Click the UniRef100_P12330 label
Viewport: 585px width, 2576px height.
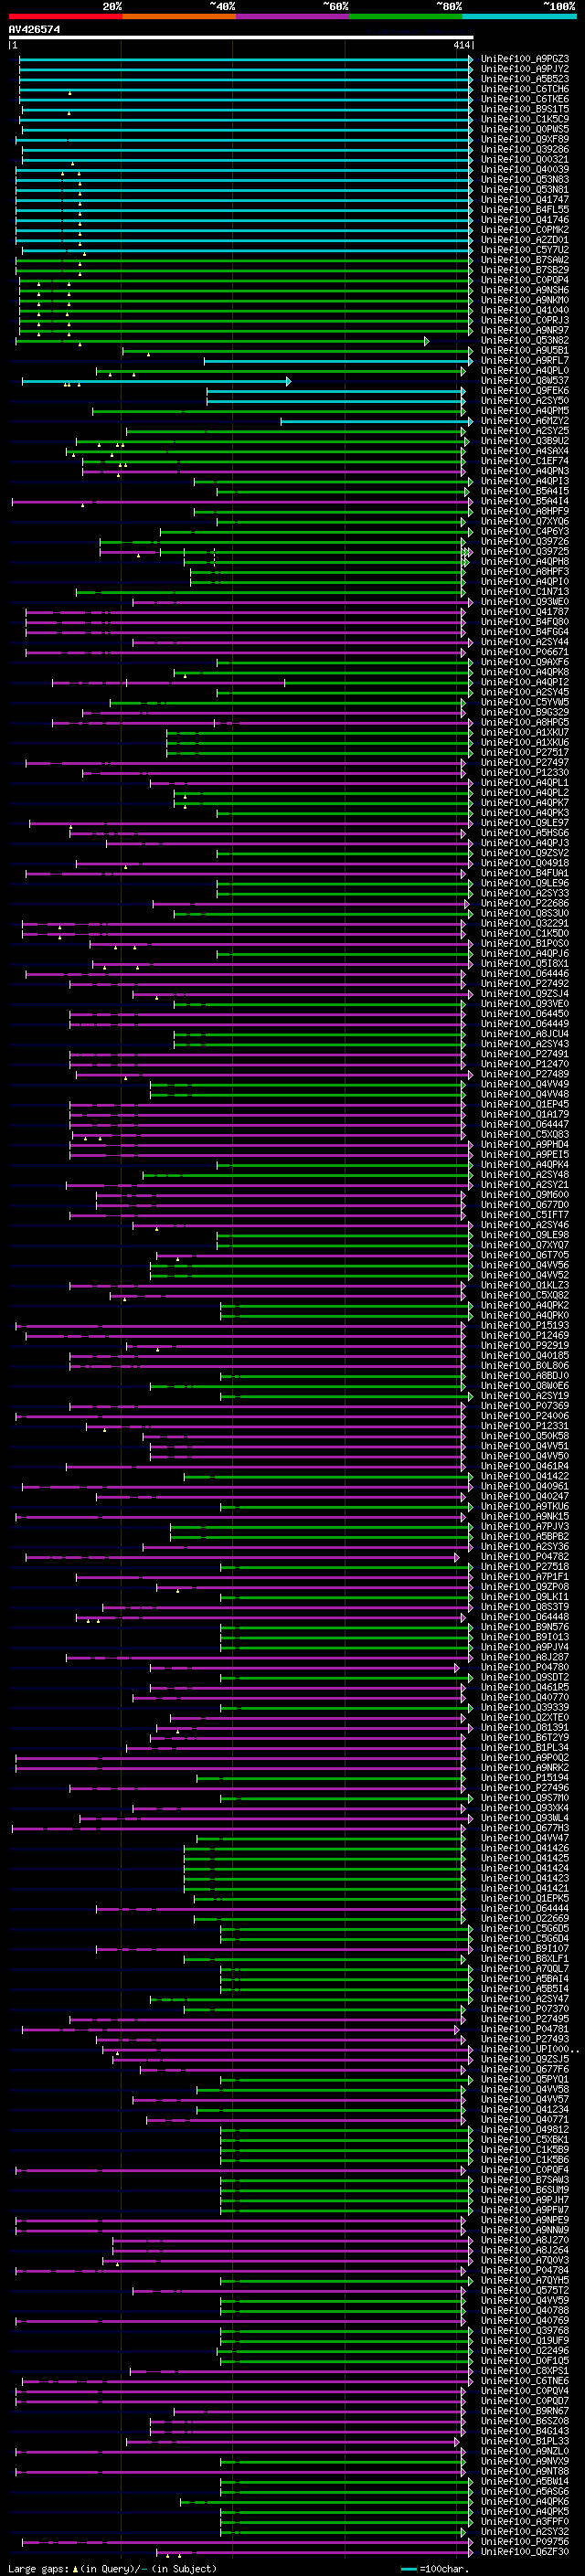(525, 773)
